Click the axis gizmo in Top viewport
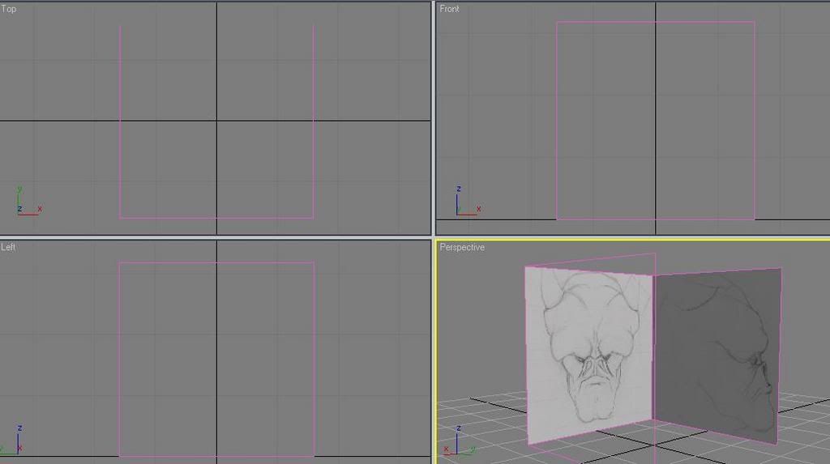830x464 pixels. pos(26,206)
